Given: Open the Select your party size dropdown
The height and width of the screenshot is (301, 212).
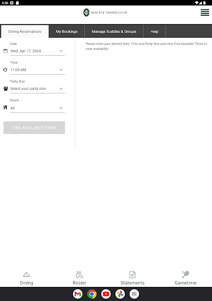Looking at the screenshot, I should [x=38, y=89].
